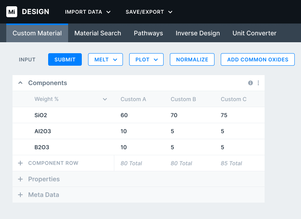Click the DESIGN title text

click(x=36, y=12)
